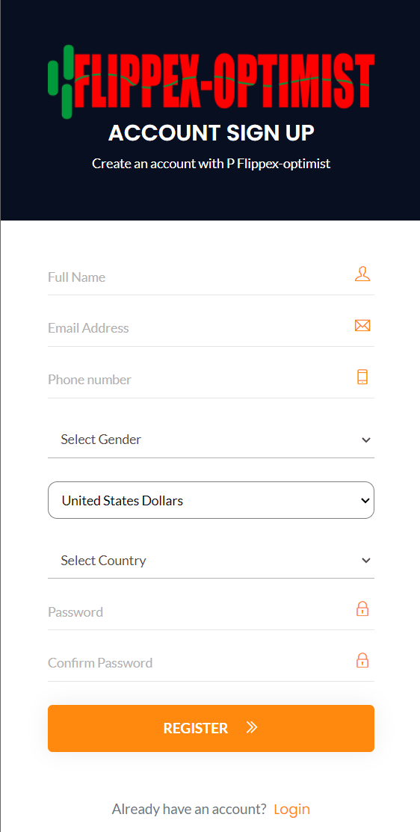This screenshot has width=420, height=832.
Task: Click the padlock icon in Password row
Action: pyautogui.click(x=362, y=608)
